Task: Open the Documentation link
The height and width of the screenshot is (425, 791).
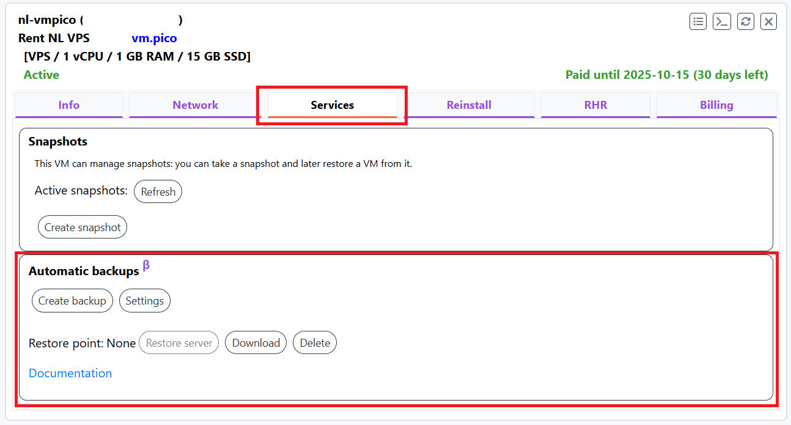Action: click(x=70, y=373)
